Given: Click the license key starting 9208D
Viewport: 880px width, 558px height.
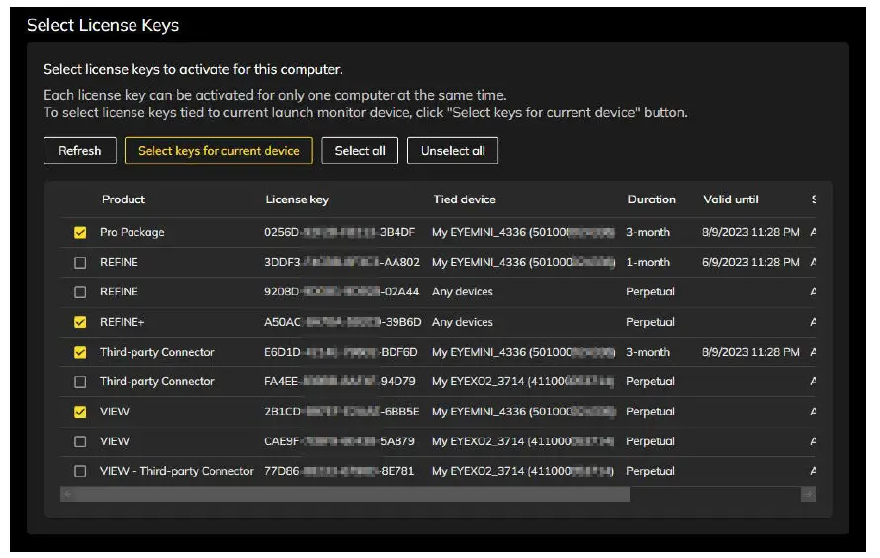Looking at the screenshot, I should (341, 291).
